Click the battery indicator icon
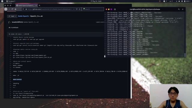The height and width of the screenshot is (108, 192). click(x=185, y=1)
